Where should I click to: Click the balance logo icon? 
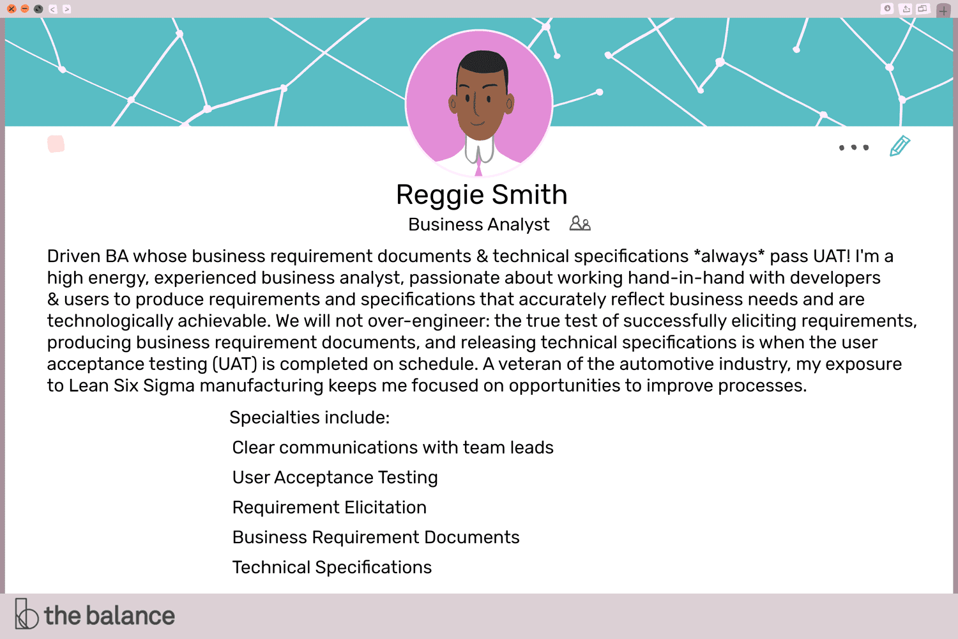pyautogui.click(x=26, y=613)
